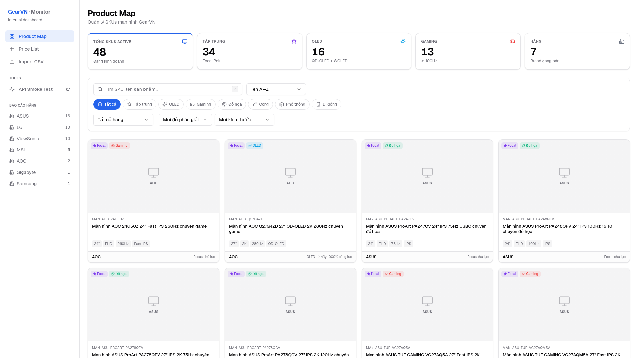Click Gaming tag on VG27AQM5A card
638x358 pixels.
pos(530,274)
